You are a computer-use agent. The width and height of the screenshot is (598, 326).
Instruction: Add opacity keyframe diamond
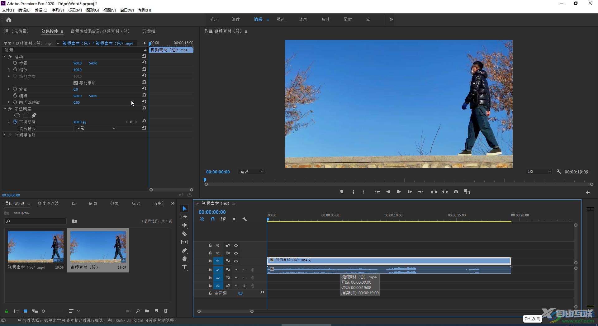pyautogui.click(x=131, y=122)
